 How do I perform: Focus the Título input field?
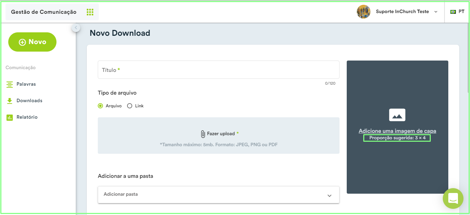219,70
